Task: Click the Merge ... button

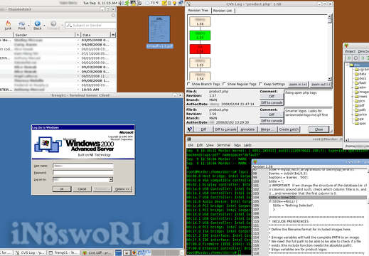Action: [267, 129]
